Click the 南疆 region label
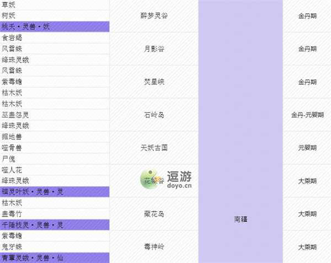 (x=240, y=219)
